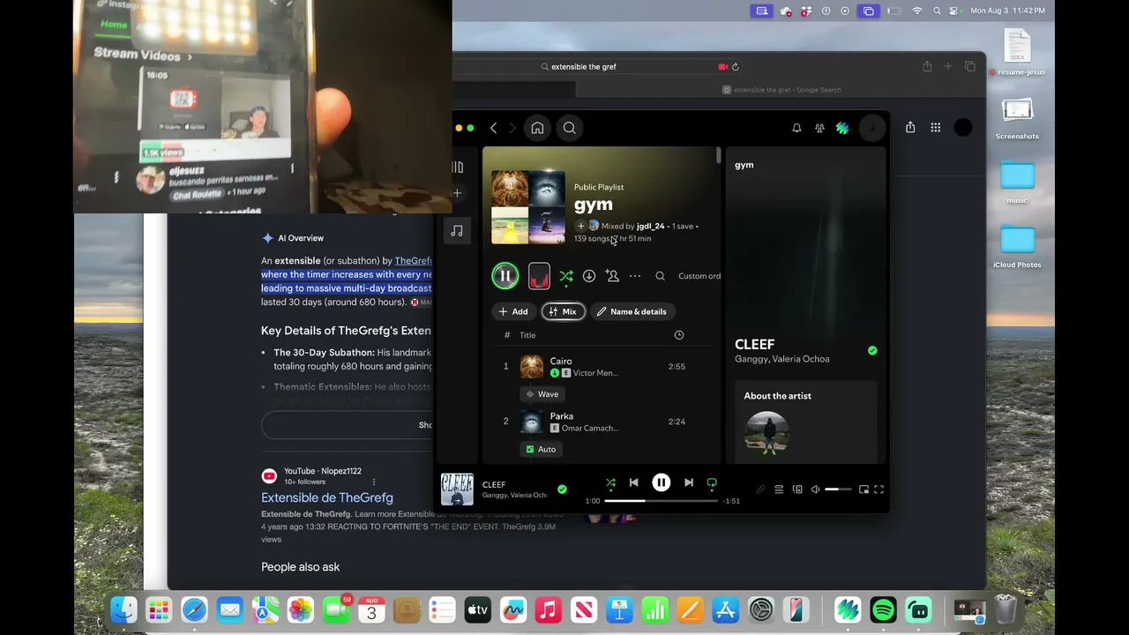Skip to previous track

(633, 483)
